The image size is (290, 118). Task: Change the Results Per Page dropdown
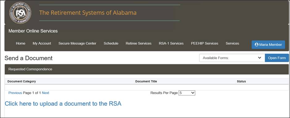[187, 93]
